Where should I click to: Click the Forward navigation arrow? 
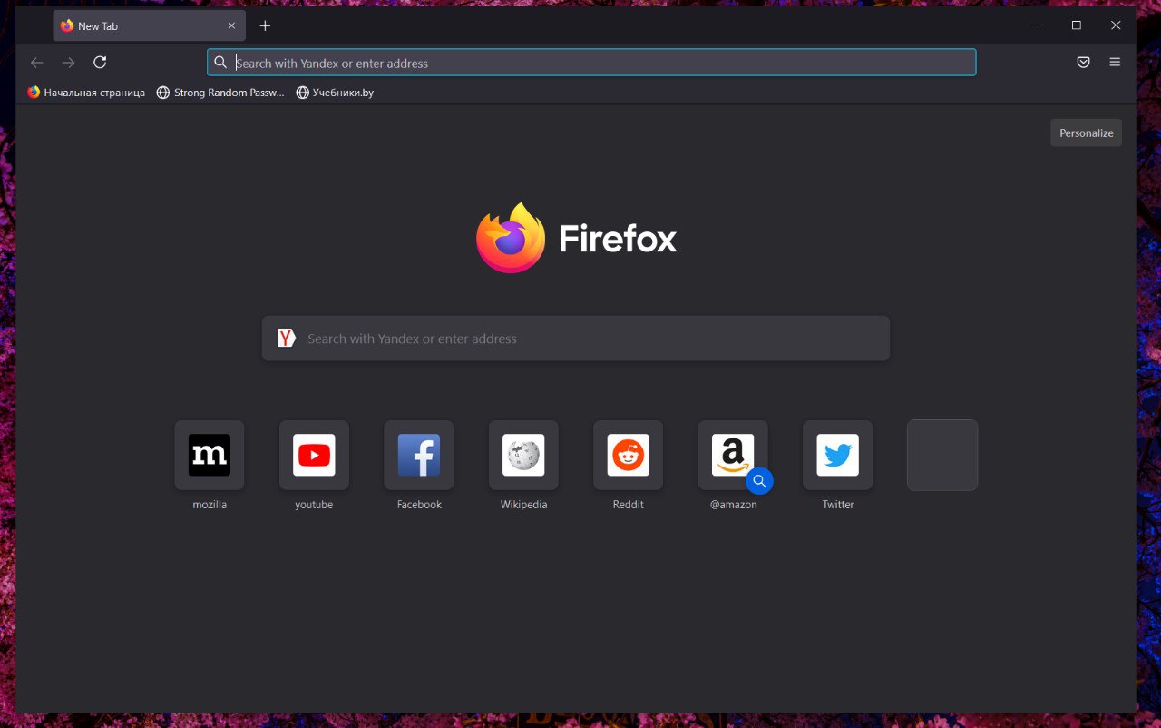(x=68, y=63)
